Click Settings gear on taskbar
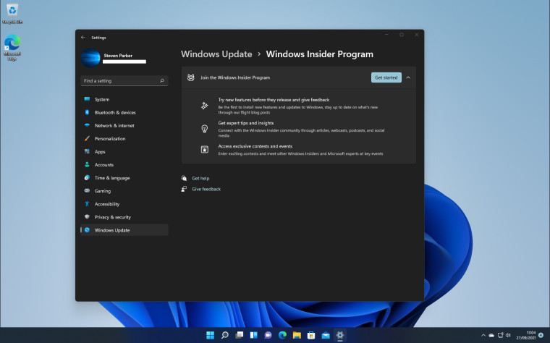Viewport: 550px width, 343px height. [340, 335]
